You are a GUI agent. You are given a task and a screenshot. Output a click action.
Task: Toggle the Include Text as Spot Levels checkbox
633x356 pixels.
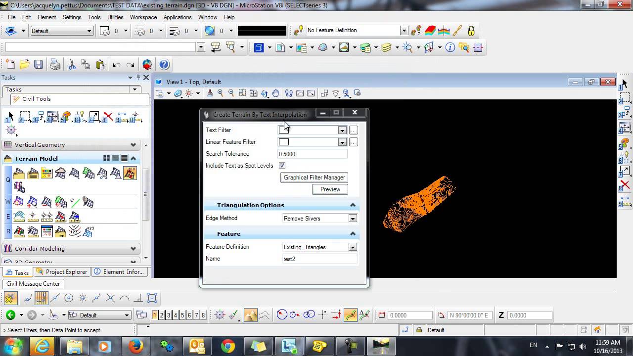click(x=282, y=166)
